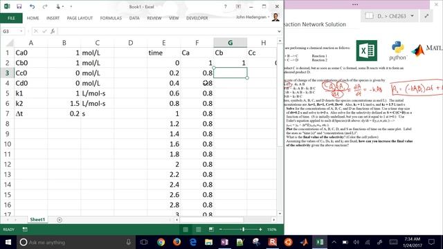443x249 pixels.
Task: Open the DEVELOPER tab
Action: pyautogui.click(x=197, y=18)
